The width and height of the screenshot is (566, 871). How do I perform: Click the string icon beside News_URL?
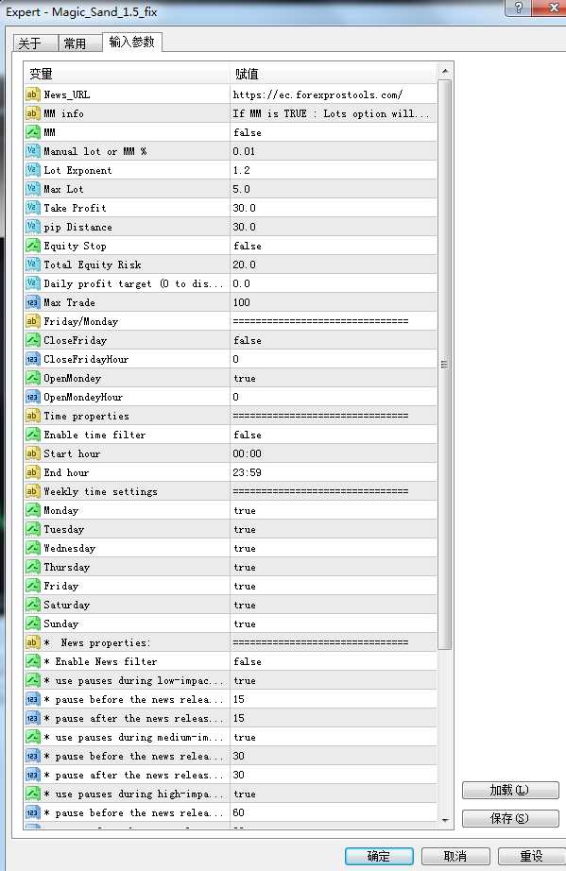pos(33,94)
